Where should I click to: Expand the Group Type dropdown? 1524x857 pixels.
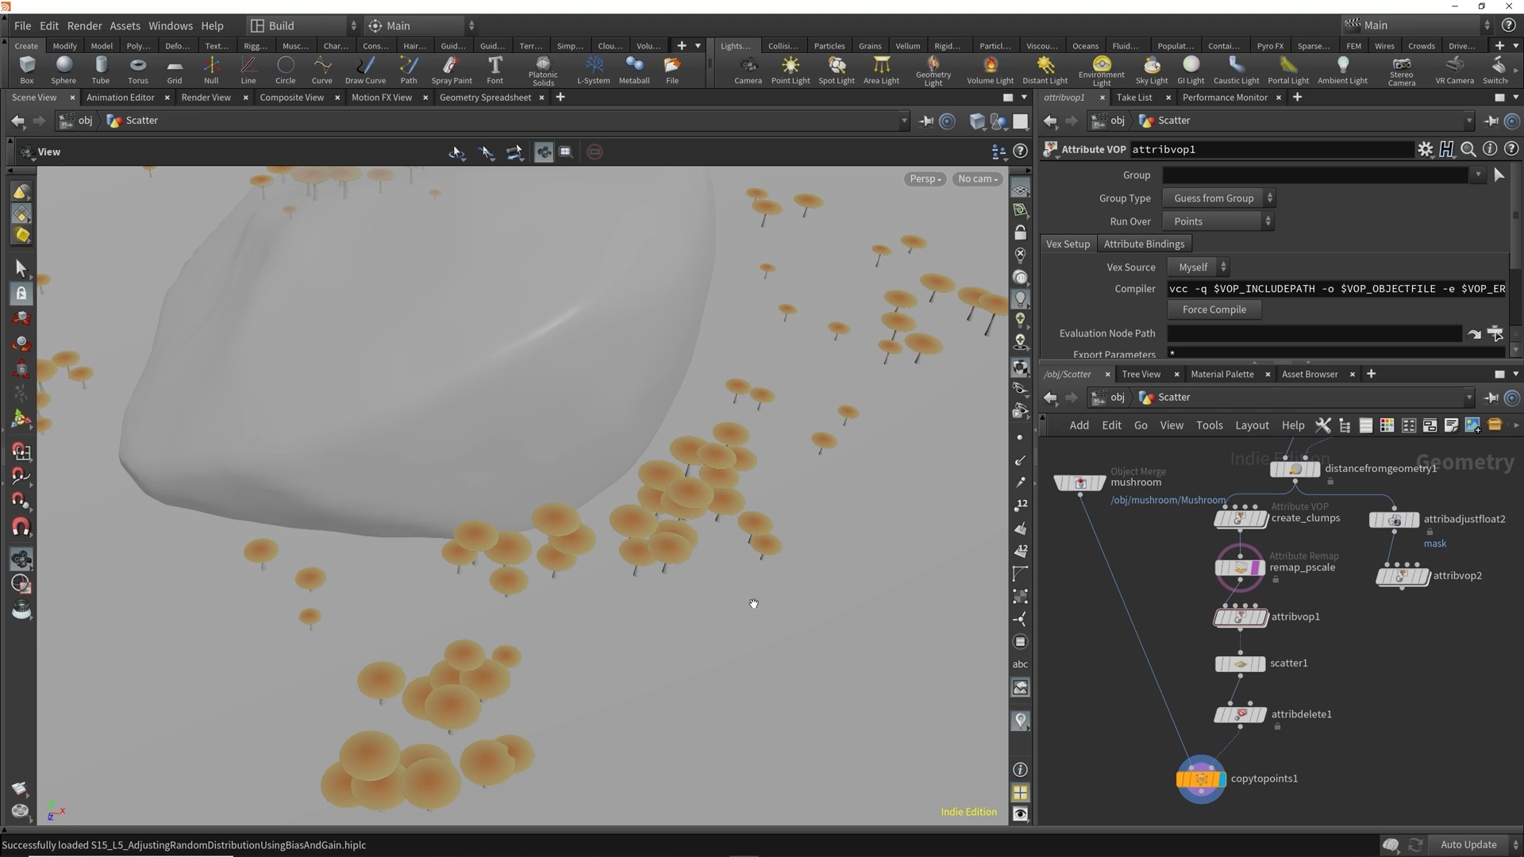click(1218, 198)
